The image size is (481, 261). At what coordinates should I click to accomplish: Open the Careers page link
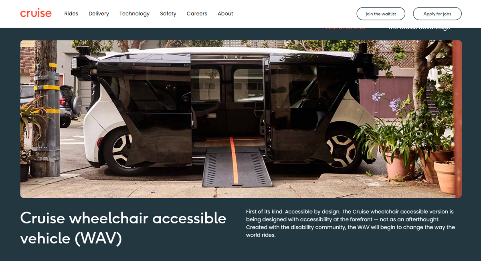coord(197,14)
